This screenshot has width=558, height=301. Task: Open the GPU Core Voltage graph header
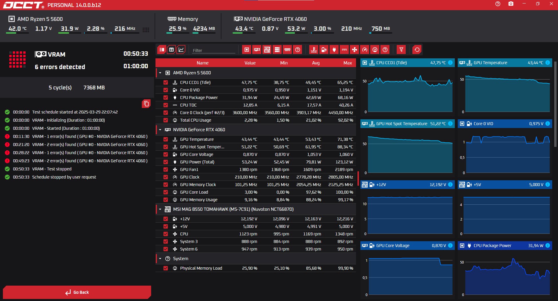point(407,246)
